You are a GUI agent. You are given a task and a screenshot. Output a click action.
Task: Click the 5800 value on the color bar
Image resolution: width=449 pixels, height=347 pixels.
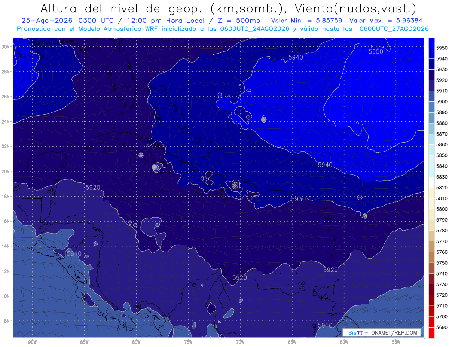coord(442,209)
